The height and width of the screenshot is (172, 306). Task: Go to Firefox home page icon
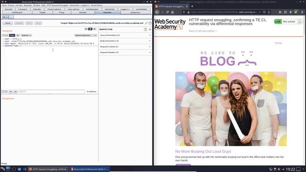(x=172, y=12)
